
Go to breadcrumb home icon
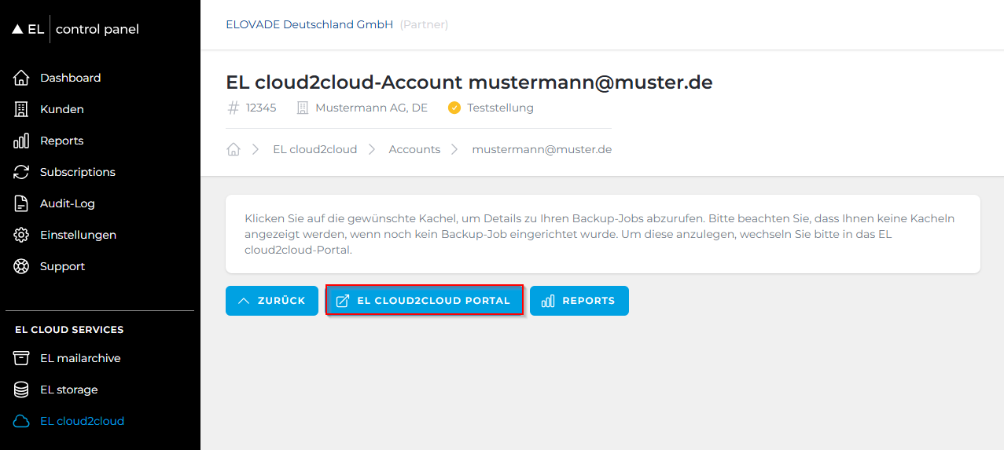click(234, 149)
